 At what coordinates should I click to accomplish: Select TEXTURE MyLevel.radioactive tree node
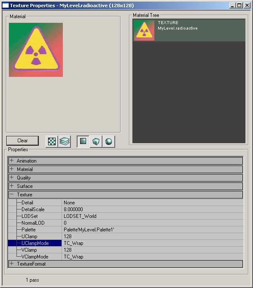click(x=189, y=30)
